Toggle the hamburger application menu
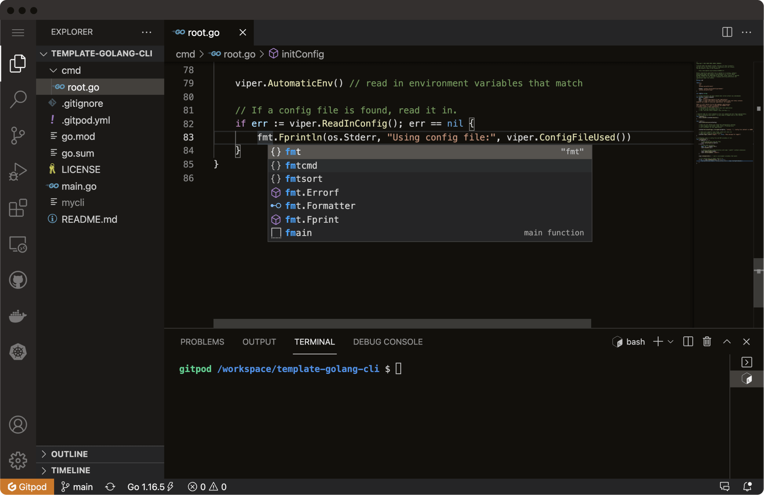764x495 pixels. click(x=18, y=32)
